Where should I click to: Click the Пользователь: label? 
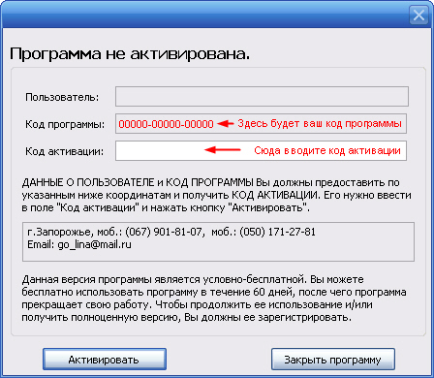point(62,97)
